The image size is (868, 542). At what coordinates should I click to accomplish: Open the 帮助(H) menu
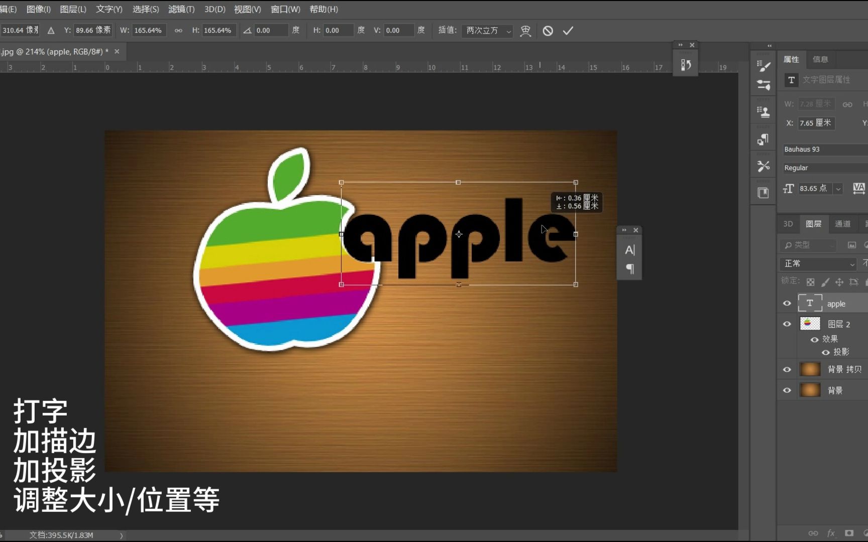323,9
